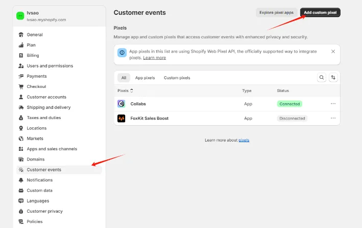Click the Connected status badge
This screenshot has height=228, width=362.
click(x=289, y=104)
